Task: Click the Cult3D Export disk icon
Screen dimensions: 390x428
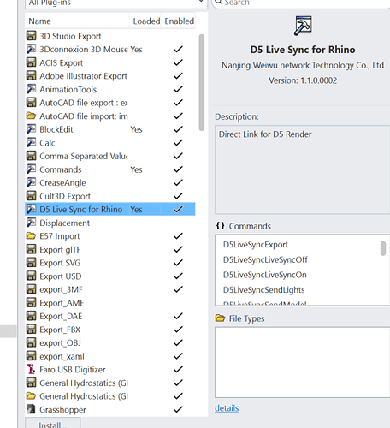Action: coord(32,196)
